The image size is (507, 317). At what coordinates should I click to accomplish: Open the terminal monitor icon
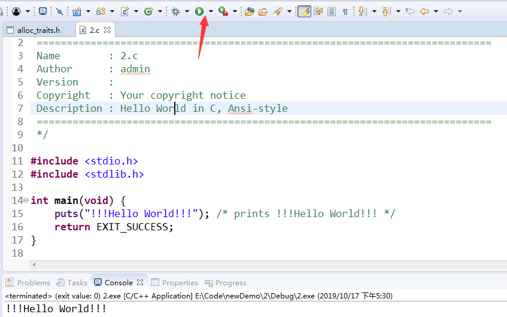pyautogui.click(x=42, y=11)
